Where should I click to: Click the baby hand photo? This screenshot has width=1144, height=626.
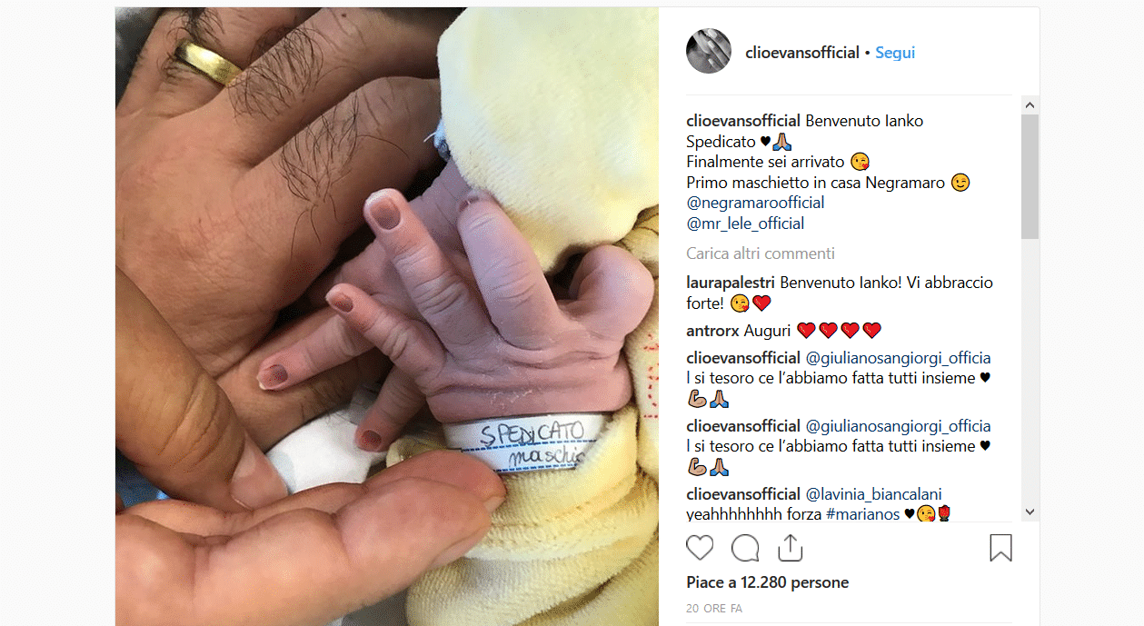pos(387,316)
